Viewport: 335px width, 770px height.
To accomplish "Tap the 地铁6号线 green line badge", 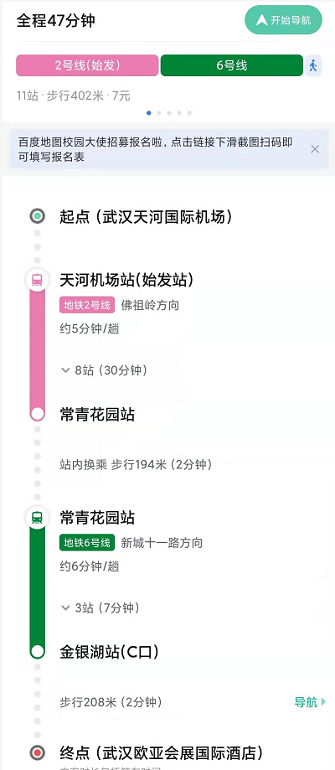I will click(87, 543).
